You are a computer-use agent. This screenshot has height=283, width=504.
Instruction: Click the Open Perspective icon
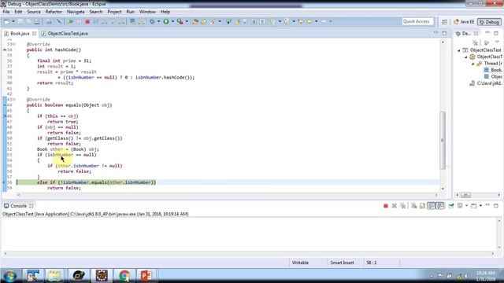pyautogui.click(x=444, y=22)
